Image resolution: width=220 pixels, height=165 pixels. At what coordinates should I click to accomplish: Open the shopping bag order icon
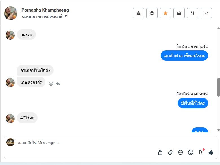coord(160,152)
